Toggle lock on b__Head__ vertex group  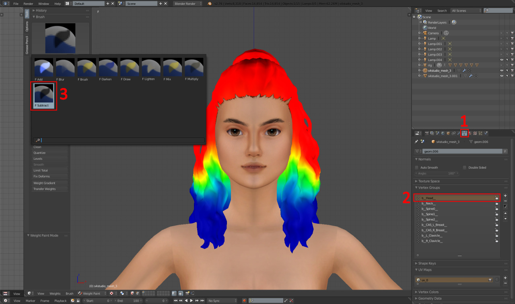point(497,198)
